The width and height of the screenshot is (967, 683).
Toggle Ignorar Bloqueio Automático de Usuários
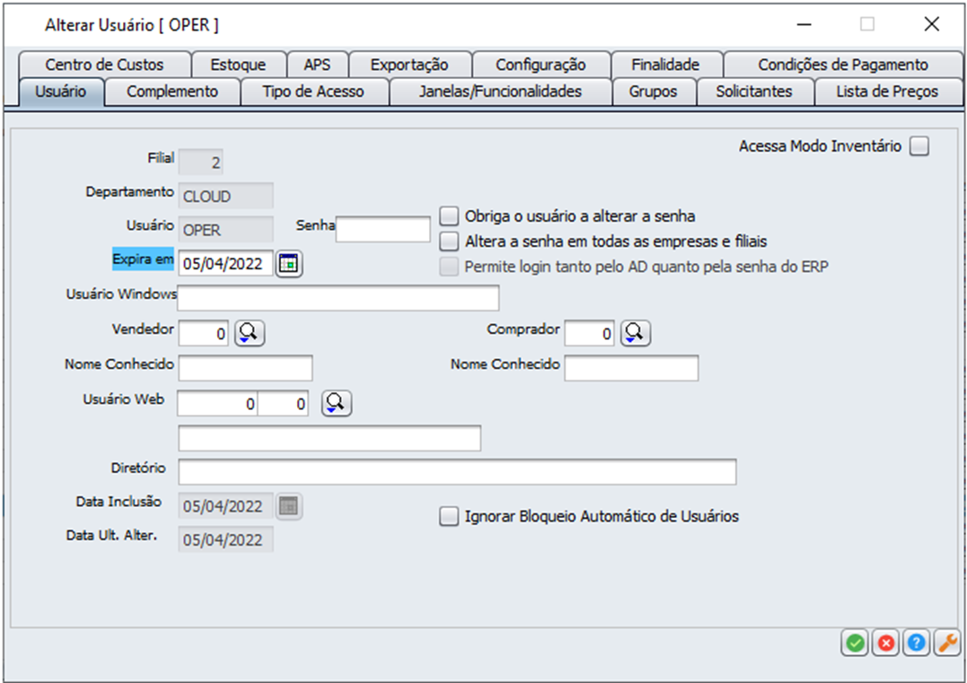coord(449,516)
